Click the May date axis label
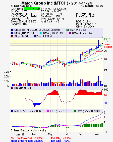Viewport: 113px width, 142px height. coord(50,134)
